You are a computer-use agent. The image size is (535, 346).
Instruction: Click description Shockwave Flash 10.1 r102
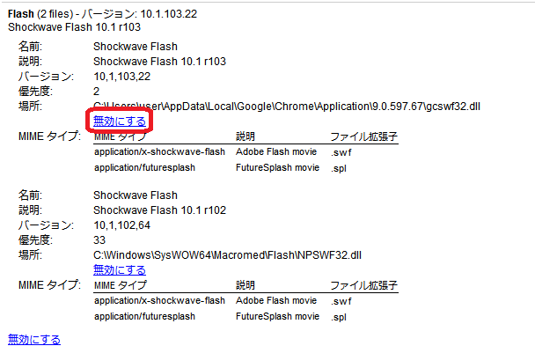159,210
